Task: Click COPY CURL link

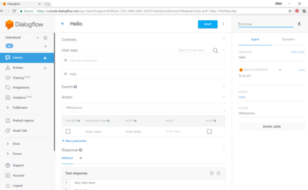Action: coord(298,52)
